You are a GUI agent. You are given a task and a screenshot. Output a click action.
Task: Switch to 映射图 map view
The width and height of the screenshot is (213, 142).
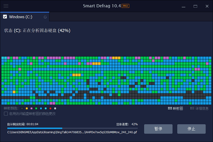175,108
